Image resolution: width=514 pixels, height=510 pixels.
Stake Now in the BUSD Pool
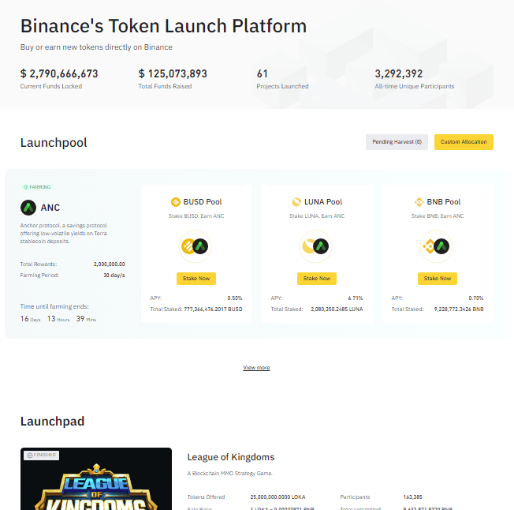tap(196, 279)
